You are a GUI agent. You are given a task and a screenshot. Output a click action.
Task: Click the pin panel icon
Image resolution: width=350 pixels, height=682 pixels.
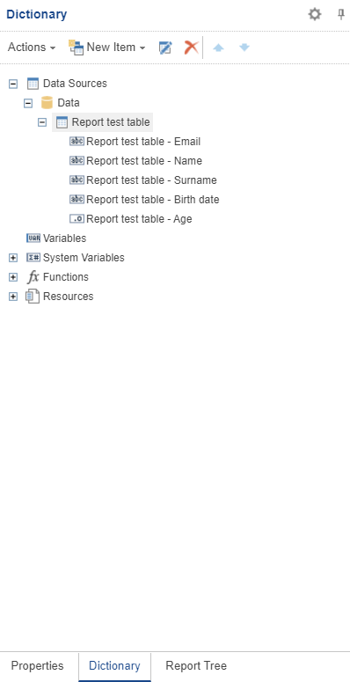coord(341,14)
